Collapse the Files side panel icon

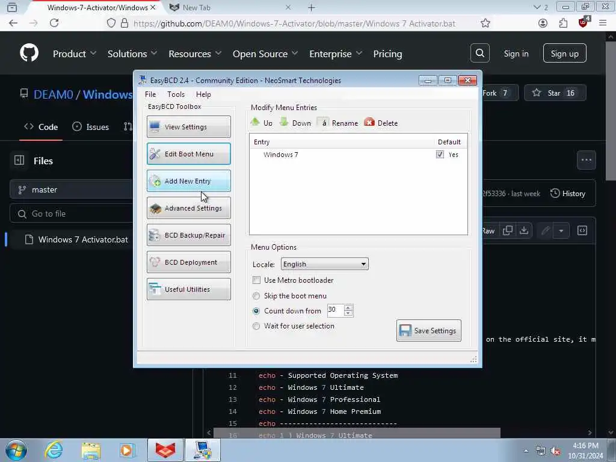tap(19, 160)
